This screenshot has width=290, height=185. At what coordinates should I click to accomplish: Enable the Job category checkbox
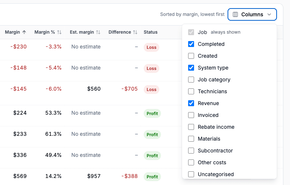click(x=191, y=80)
